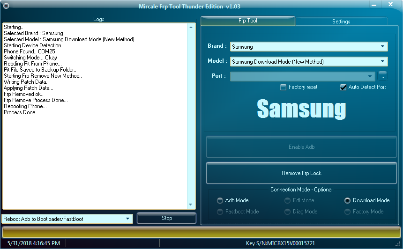Click the Samsung brand logo text
Screen dimensions: 403x249
(x=301, y=110)
